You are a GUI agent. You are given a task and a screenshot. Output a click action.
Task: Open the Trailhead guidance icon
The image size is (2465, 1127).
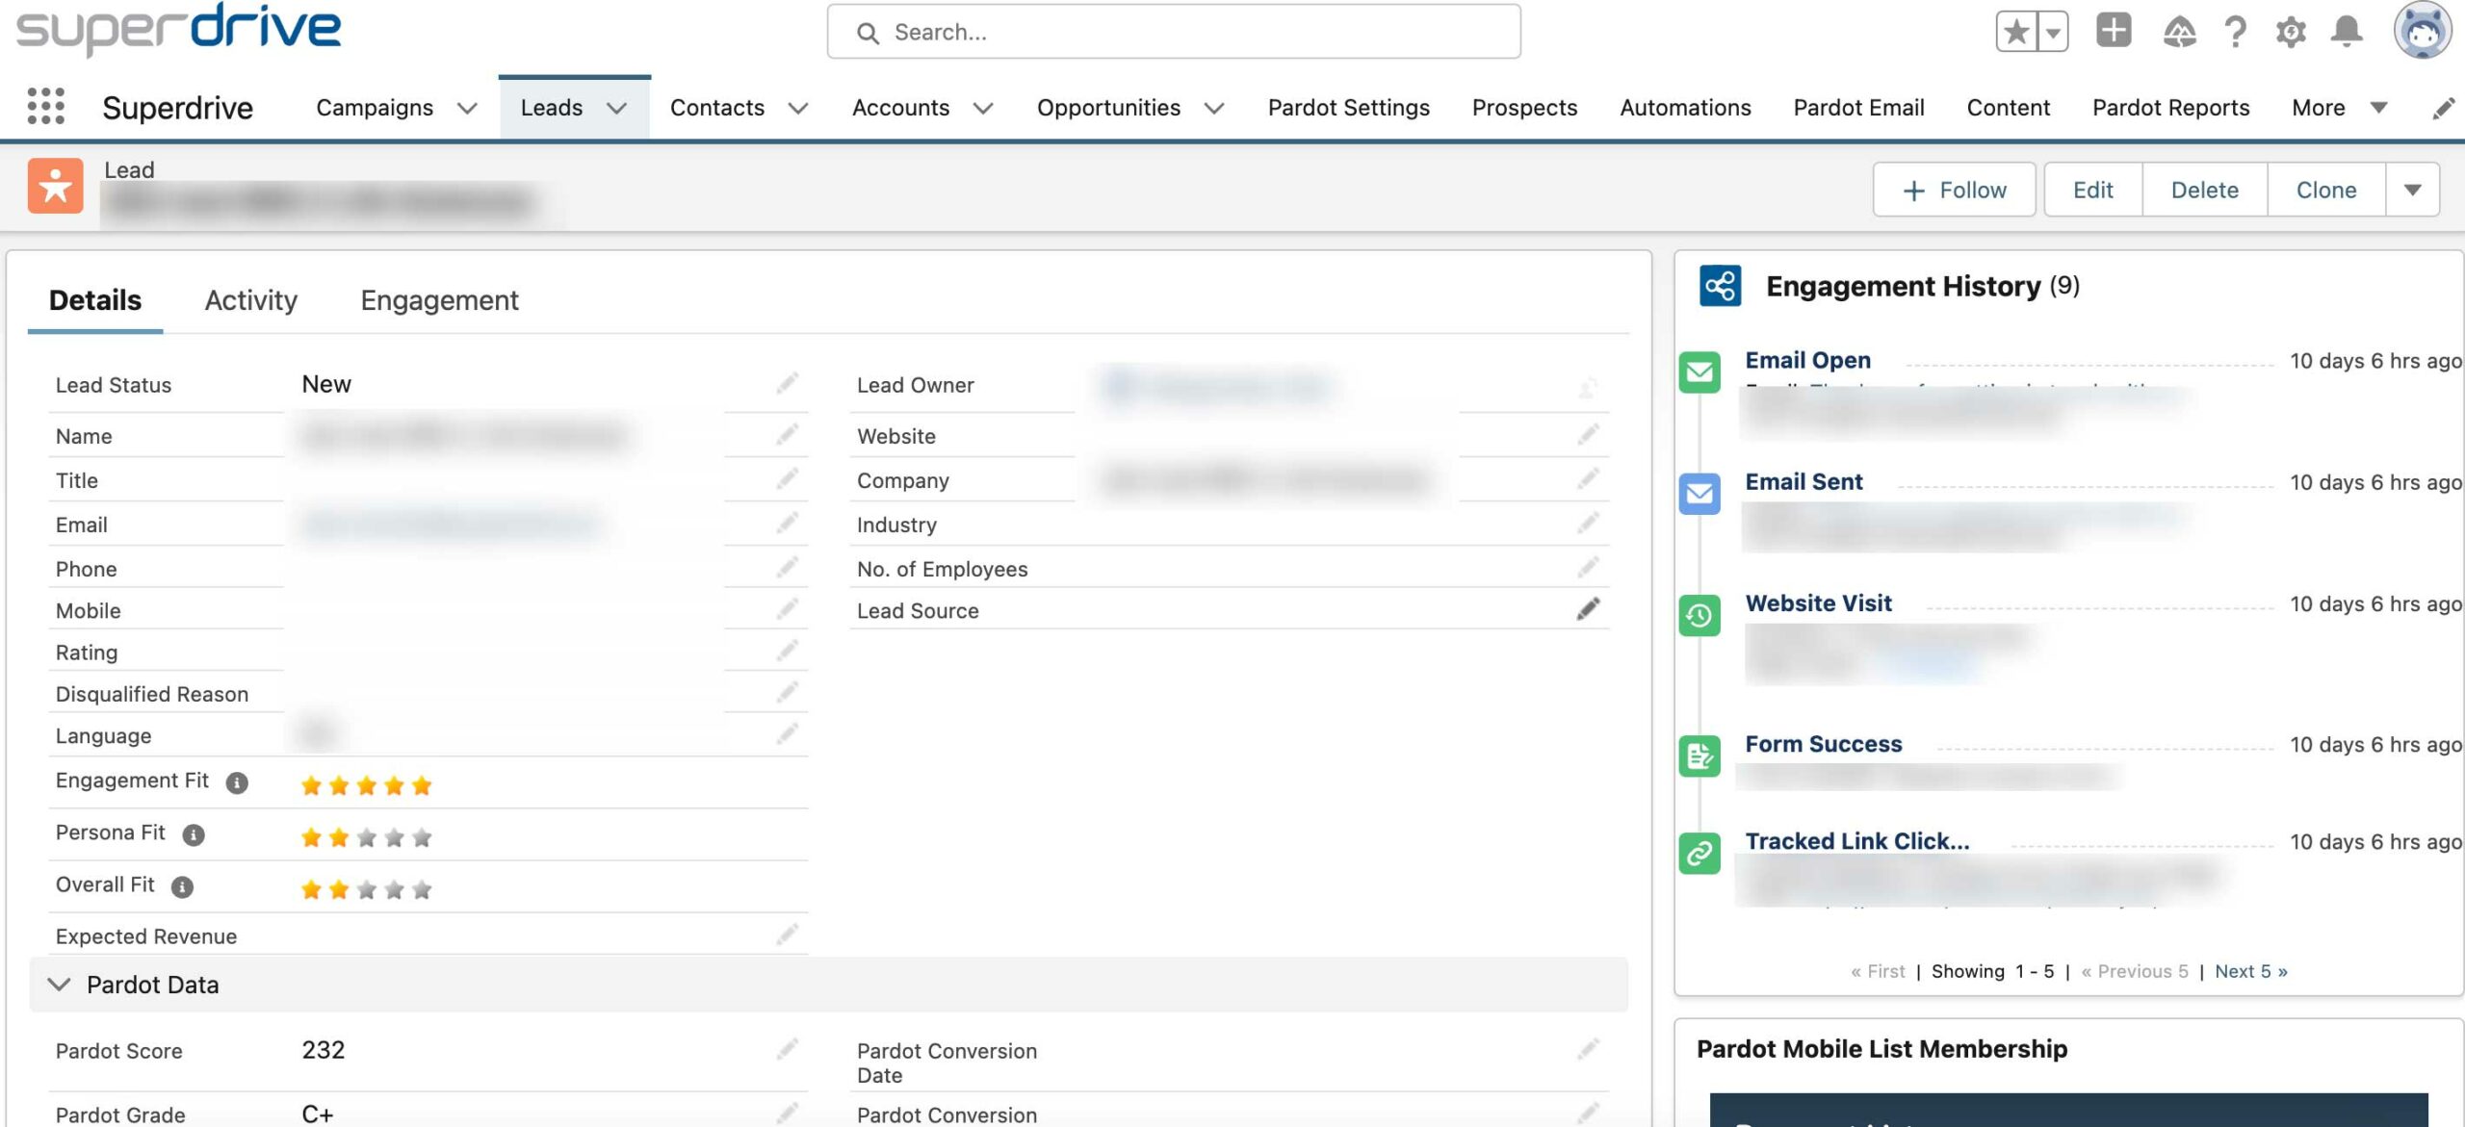(2179, 33)
